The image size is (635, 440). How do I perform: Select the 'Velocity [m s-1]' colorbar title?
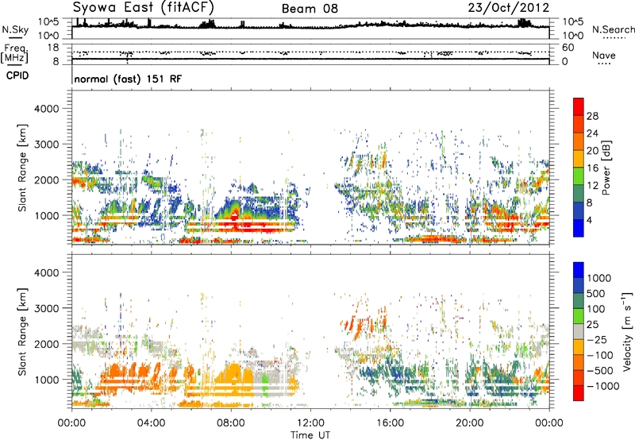[x=627, y=331]
